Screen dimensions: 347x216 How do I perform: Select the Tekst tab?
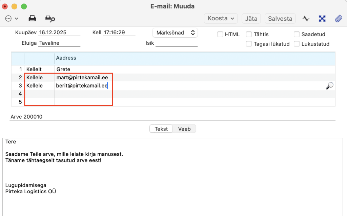161,129
